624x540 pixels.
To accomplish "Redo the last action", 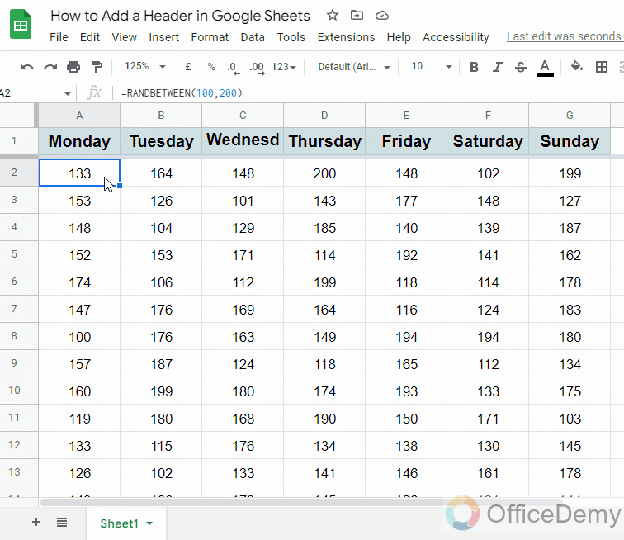I will click(50, 67).
